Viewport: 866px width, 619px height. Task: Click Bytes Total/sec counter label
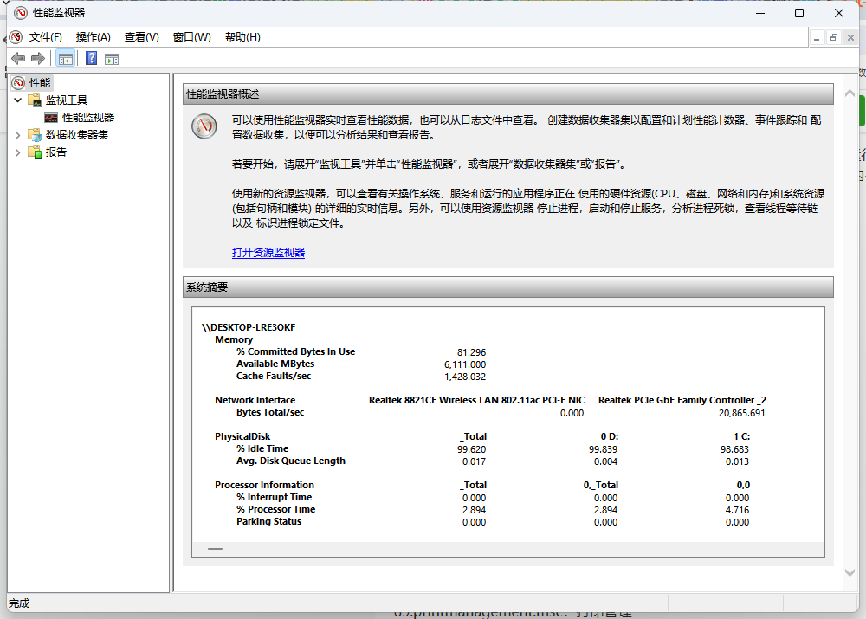click(270, 412)
